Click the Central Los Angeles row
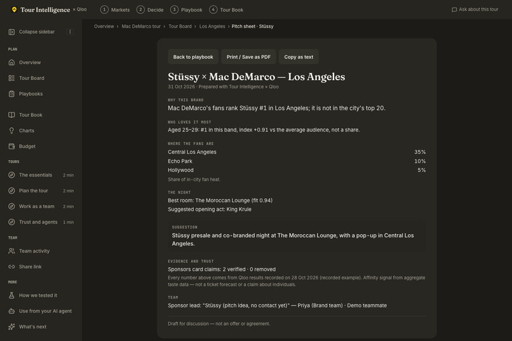512x341 pixels. (x=297, y=152)
